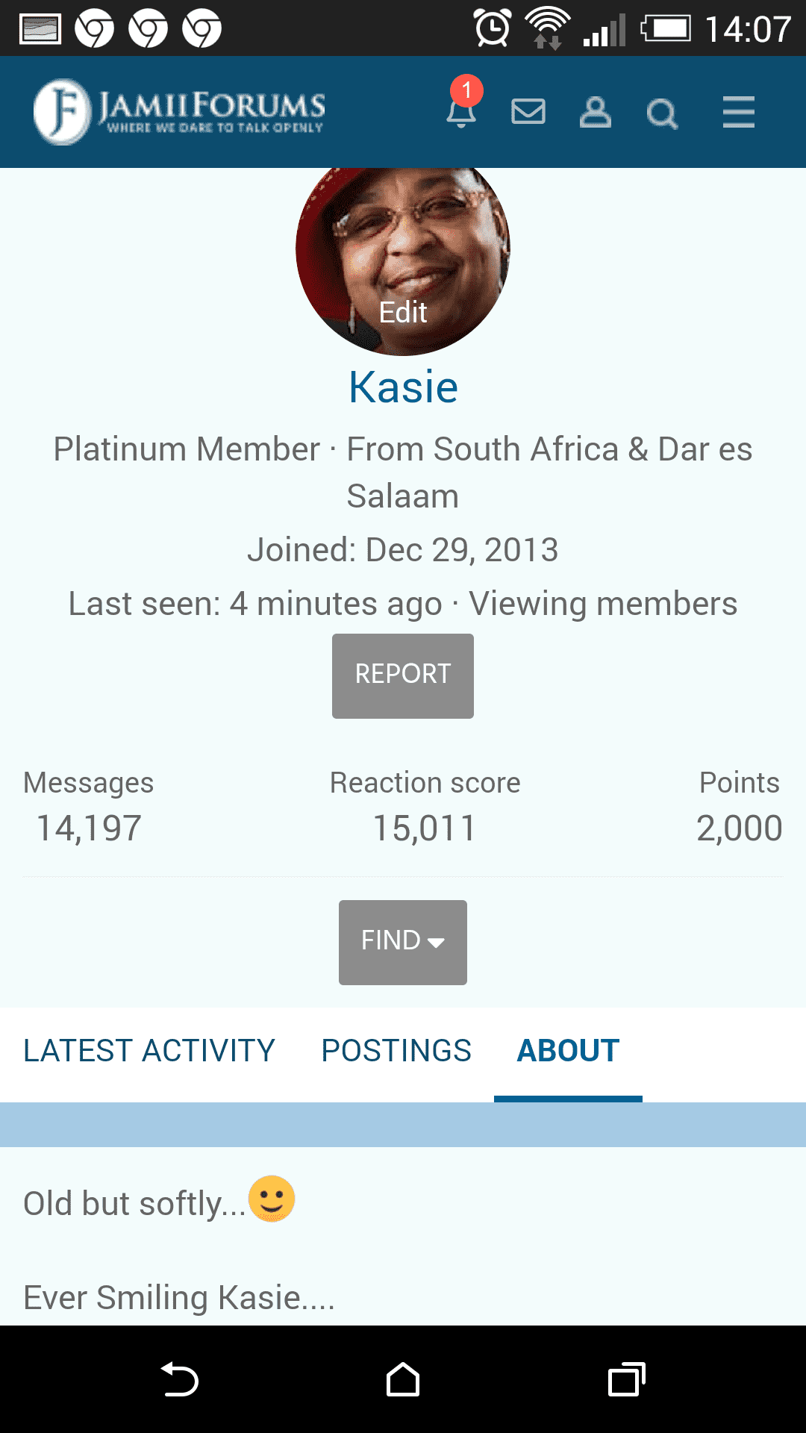Expand the FIND dropdown
This screenshot has height=1433, width=806.
click(403, 942)
